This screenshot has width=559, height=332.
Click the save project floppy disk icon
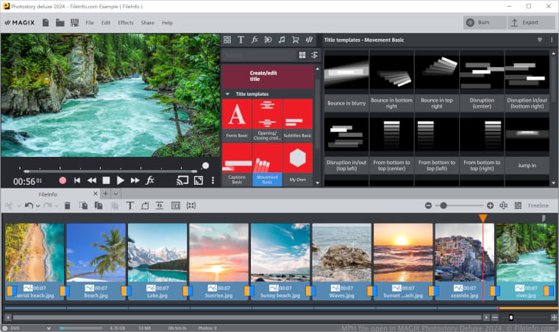(x=74, y=23)
